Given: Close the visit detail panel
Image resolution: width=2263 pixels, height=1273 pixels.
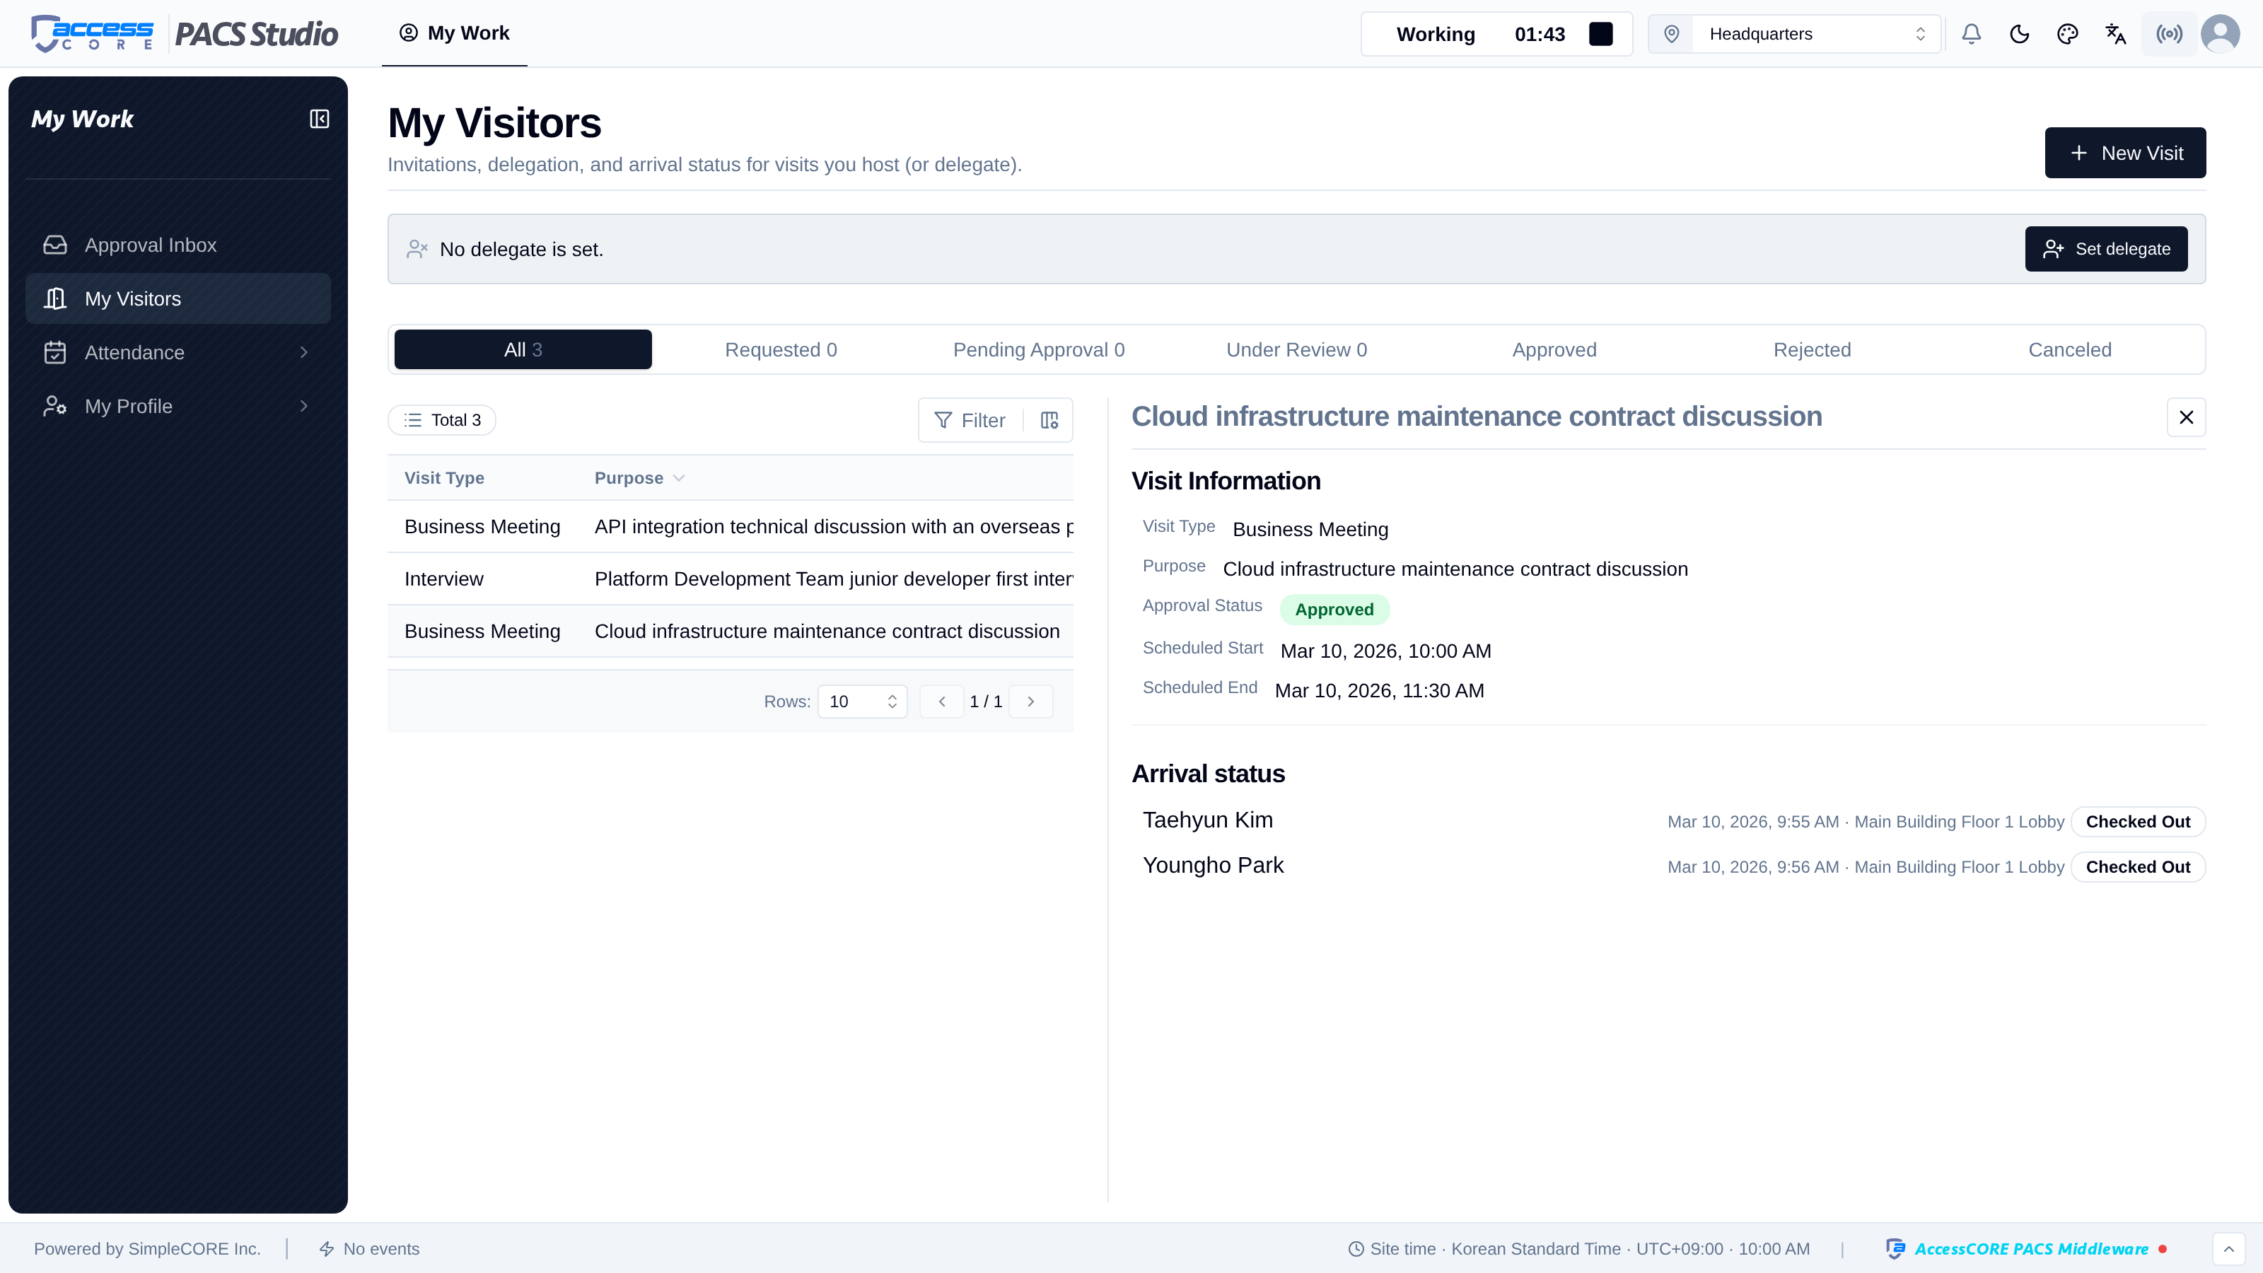Looking at the screenshot, I should tap(2187, 417).
